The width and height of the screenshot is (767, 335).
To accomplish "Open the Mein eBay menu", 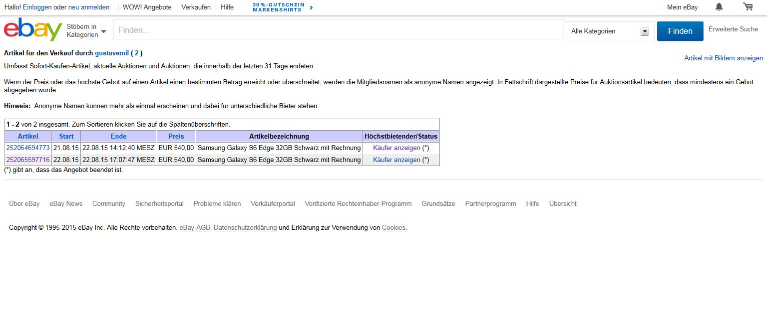I will coord(682,7).
